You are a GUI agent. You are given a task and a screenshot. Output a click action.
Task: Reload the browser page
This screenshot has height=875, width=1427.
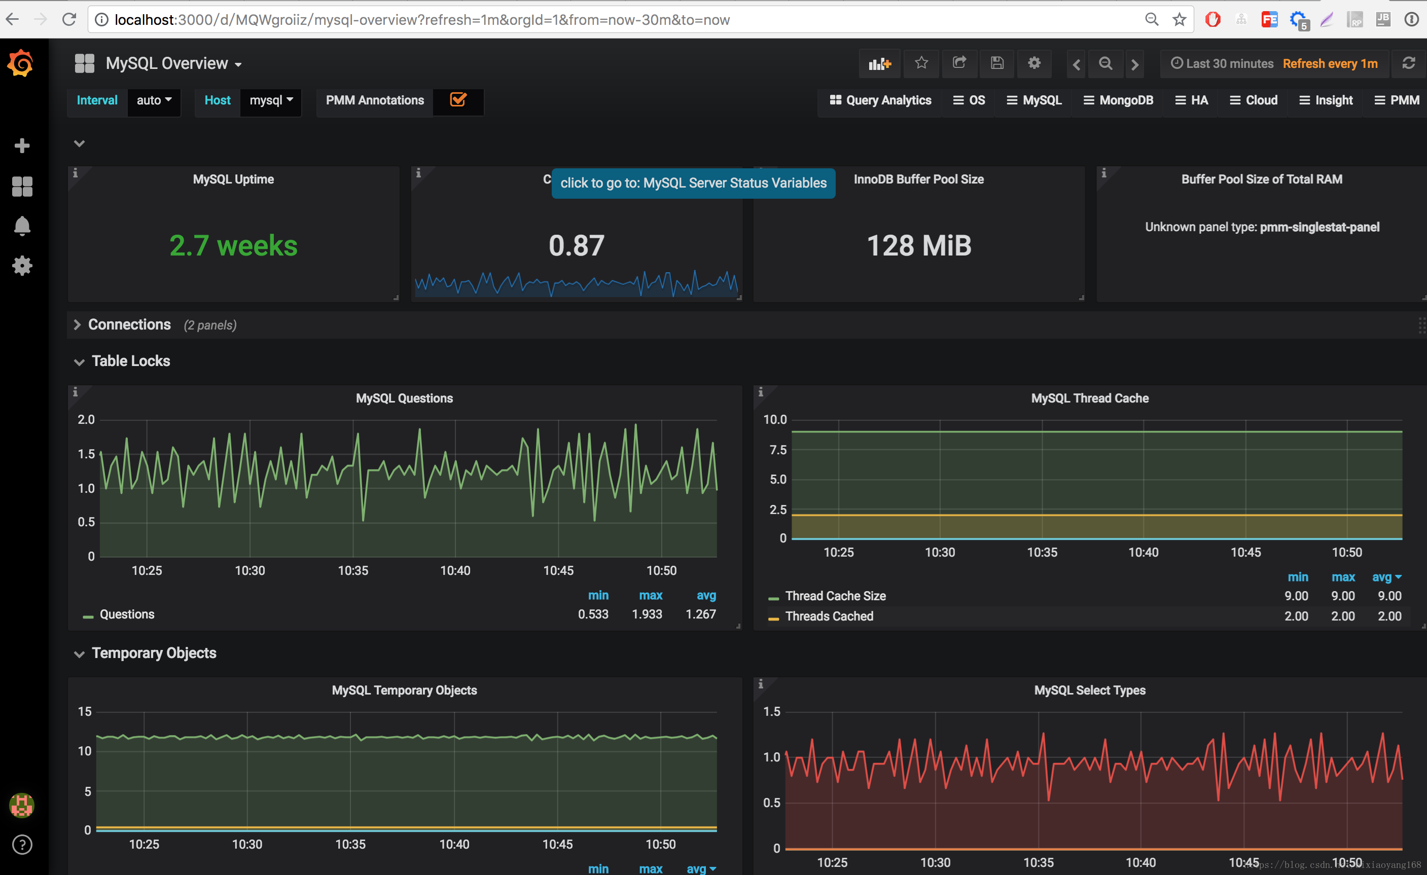click(69, 19)
